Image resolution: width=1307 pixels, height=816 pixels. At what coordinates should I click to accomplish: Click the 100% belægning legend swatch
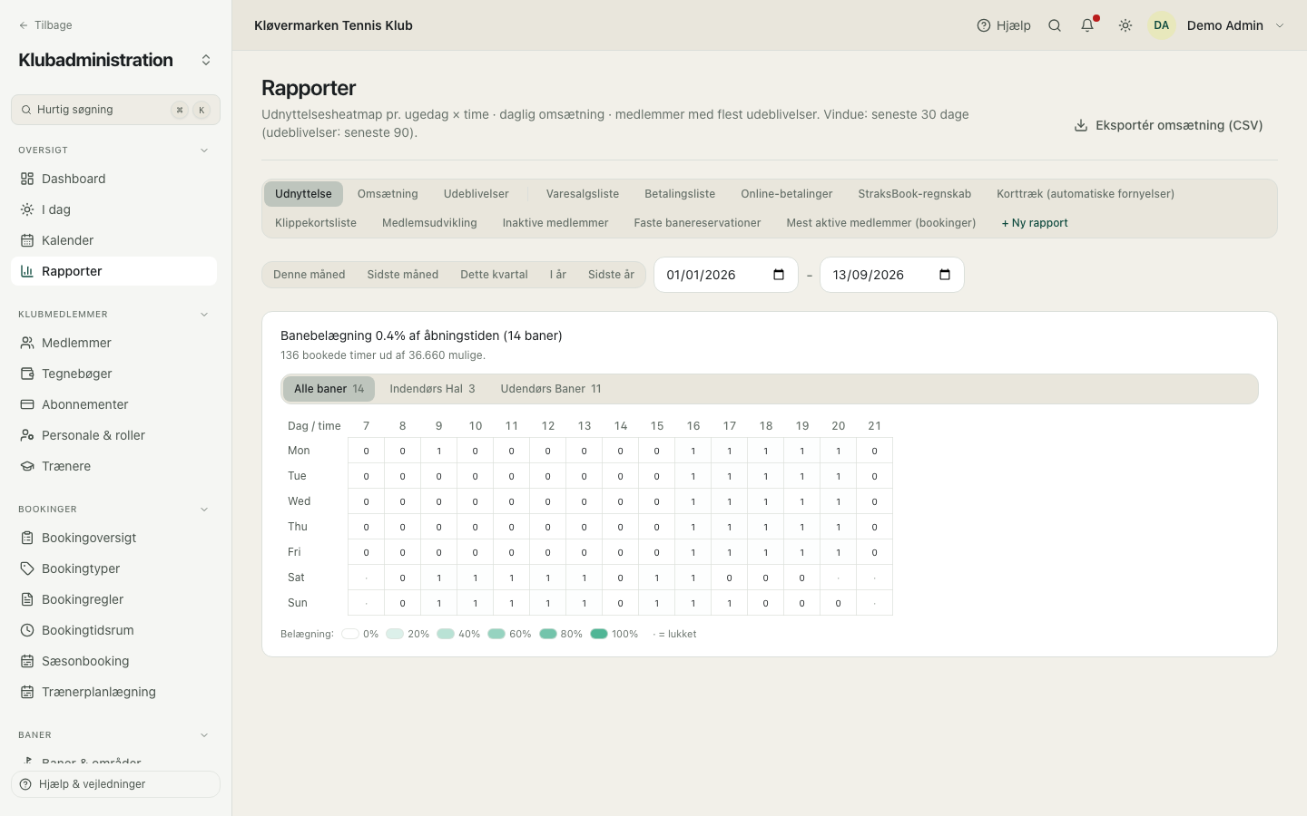599,634
